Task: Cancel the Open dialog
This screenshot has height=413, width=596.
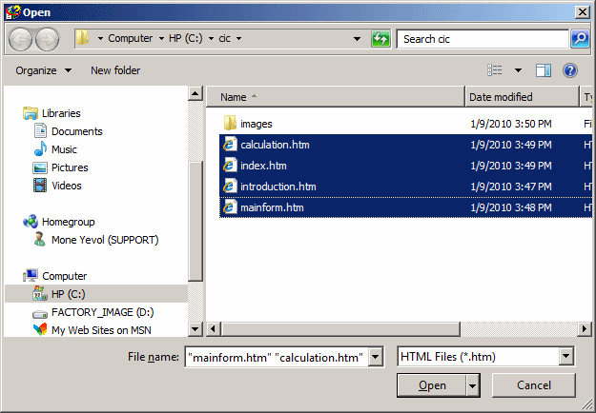Action: 534,385
